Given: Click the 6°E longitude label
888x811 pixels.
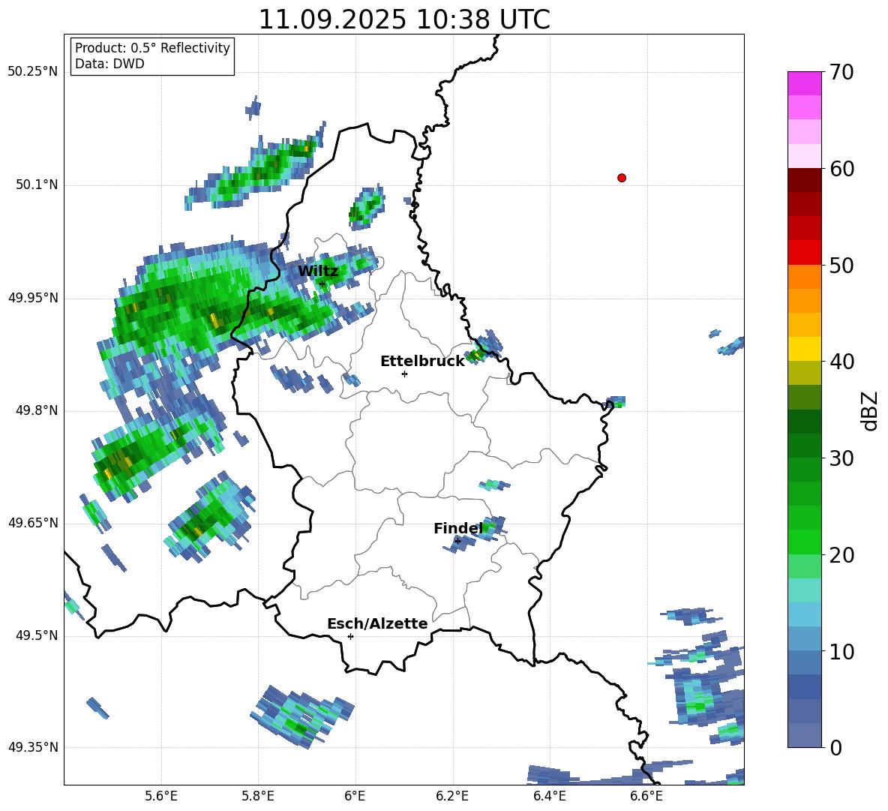Looking at the screenshot, I should [x=355, y=797].
